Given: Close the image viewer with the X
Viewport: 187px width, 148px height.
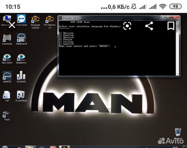Looking at the screenshot, I should point(12,25).
